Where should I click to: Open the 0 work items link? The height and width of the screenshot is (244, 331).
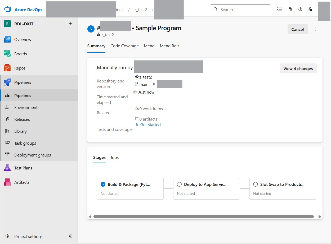click(151, 109)
